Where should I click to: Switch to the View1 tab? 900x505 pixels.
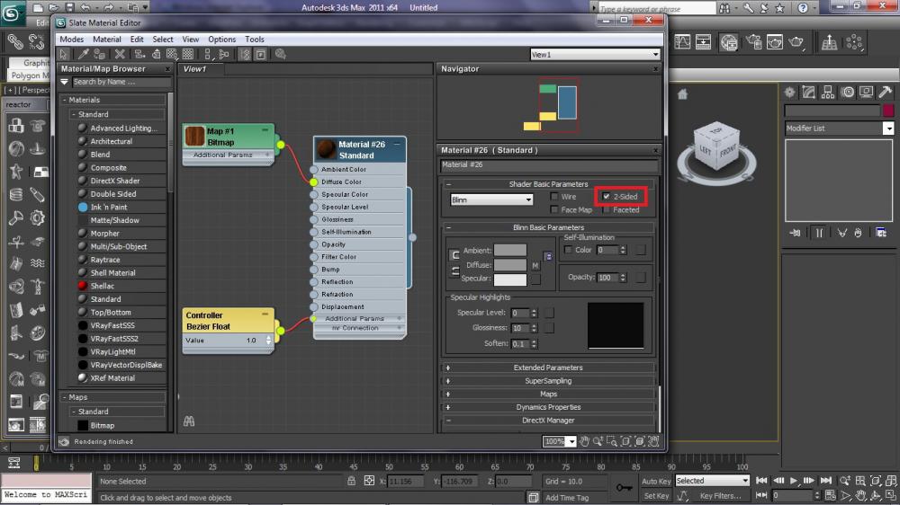pyautogui.click(x=194, y=69)
